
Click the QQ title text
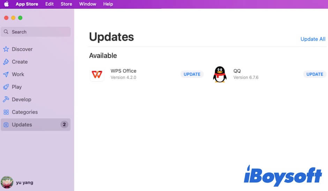[x=237, y=71]
